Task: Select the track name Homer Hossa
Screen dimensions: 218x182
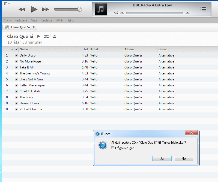Action: pos(29,103)
